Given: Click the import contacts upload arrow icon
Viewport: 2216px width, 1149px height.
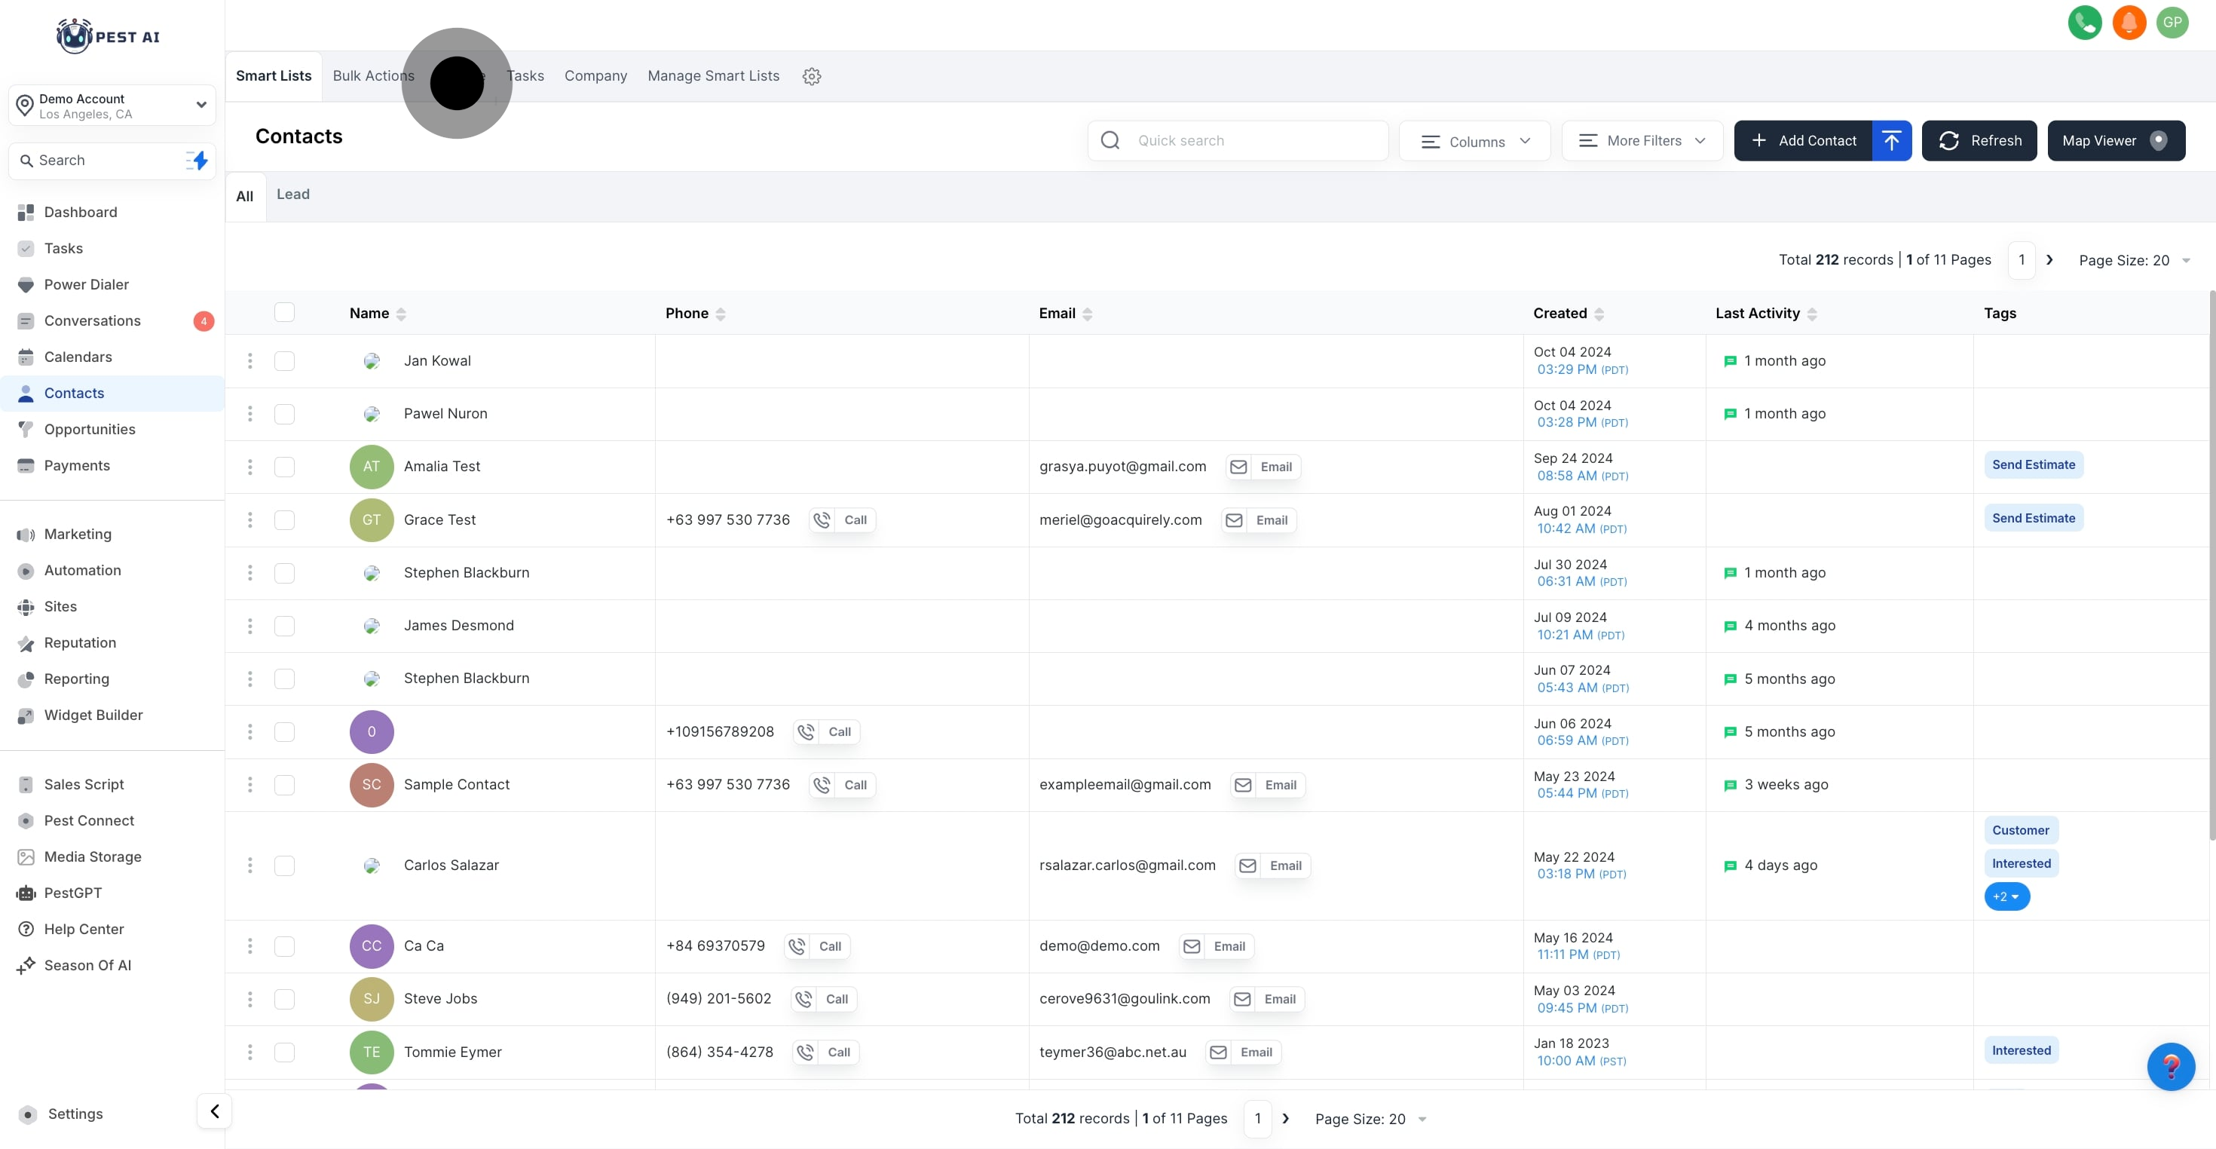Looking at the screenshot, I should coord(1891,140).
